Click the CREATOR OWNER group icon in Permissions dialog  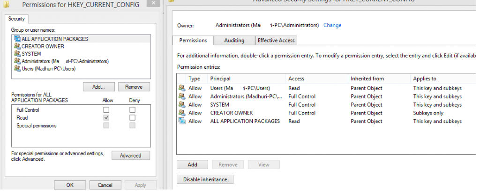pos(17,46)
